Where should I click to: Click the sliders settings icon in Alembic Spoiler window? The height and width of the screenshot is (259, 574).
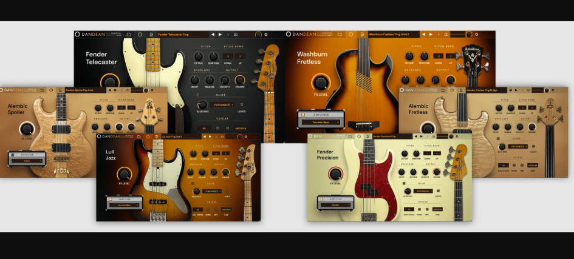coord(60,90)
